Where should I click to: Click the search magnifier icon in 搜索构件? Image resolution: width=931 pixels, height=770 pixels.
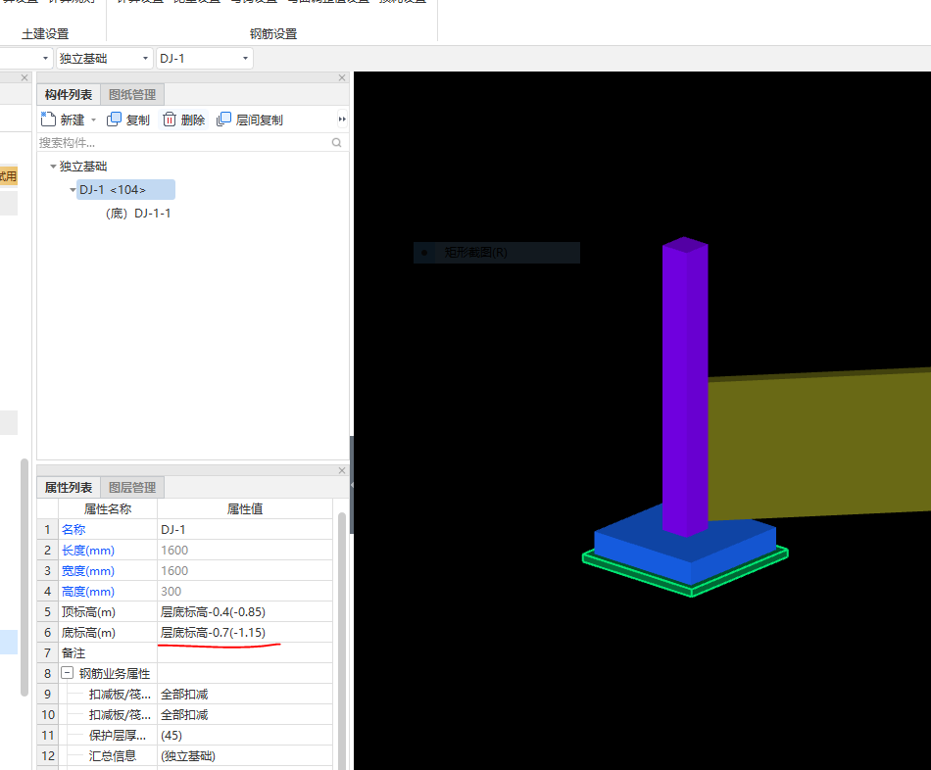click(x=337, y=142)
